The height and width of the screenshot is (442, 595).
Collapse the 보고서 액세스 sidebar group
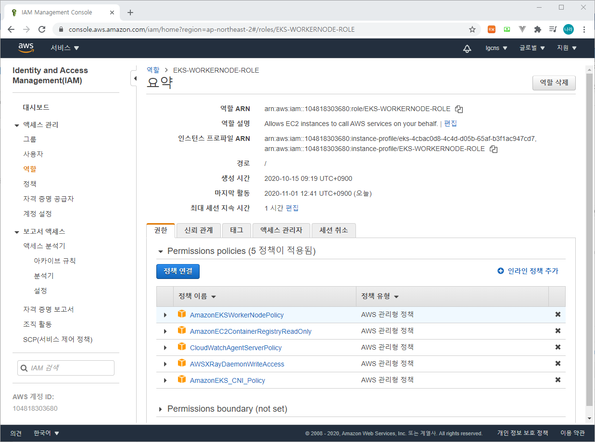point(17,232)
